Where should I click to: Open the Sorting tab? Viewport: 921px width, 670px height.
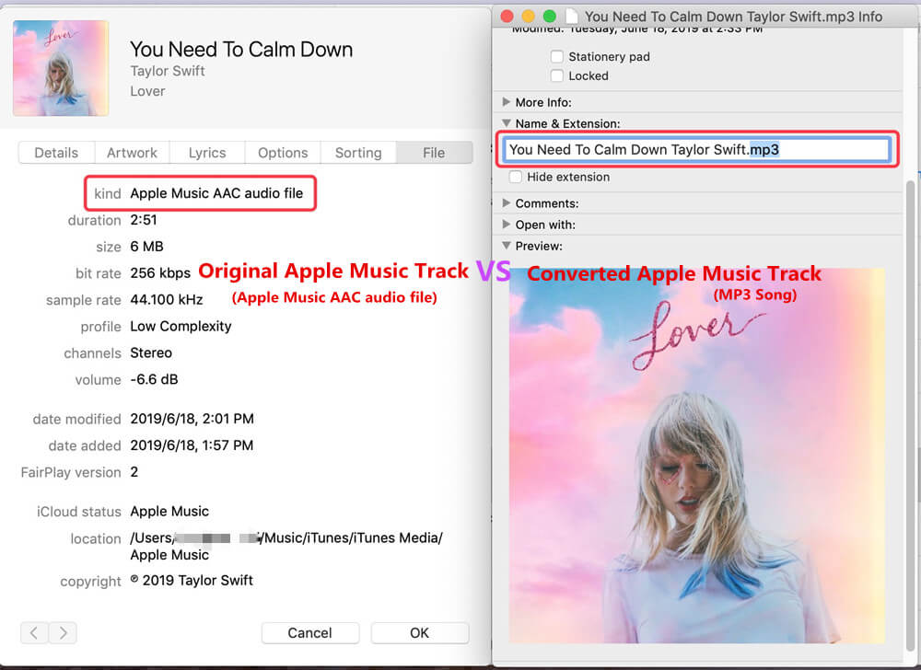[358, 153]
